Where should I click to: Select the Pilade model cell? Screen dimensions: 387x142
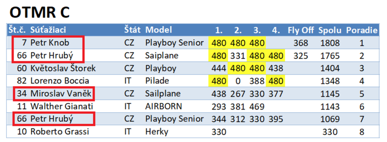click(x=157, y=81)
